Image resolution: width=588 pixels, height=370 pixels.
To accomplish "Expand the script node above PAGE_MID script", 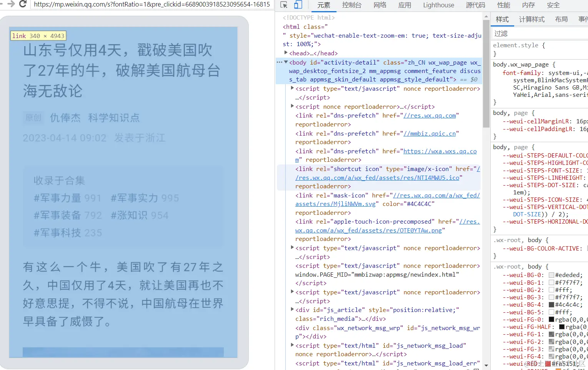I will 292,248.
